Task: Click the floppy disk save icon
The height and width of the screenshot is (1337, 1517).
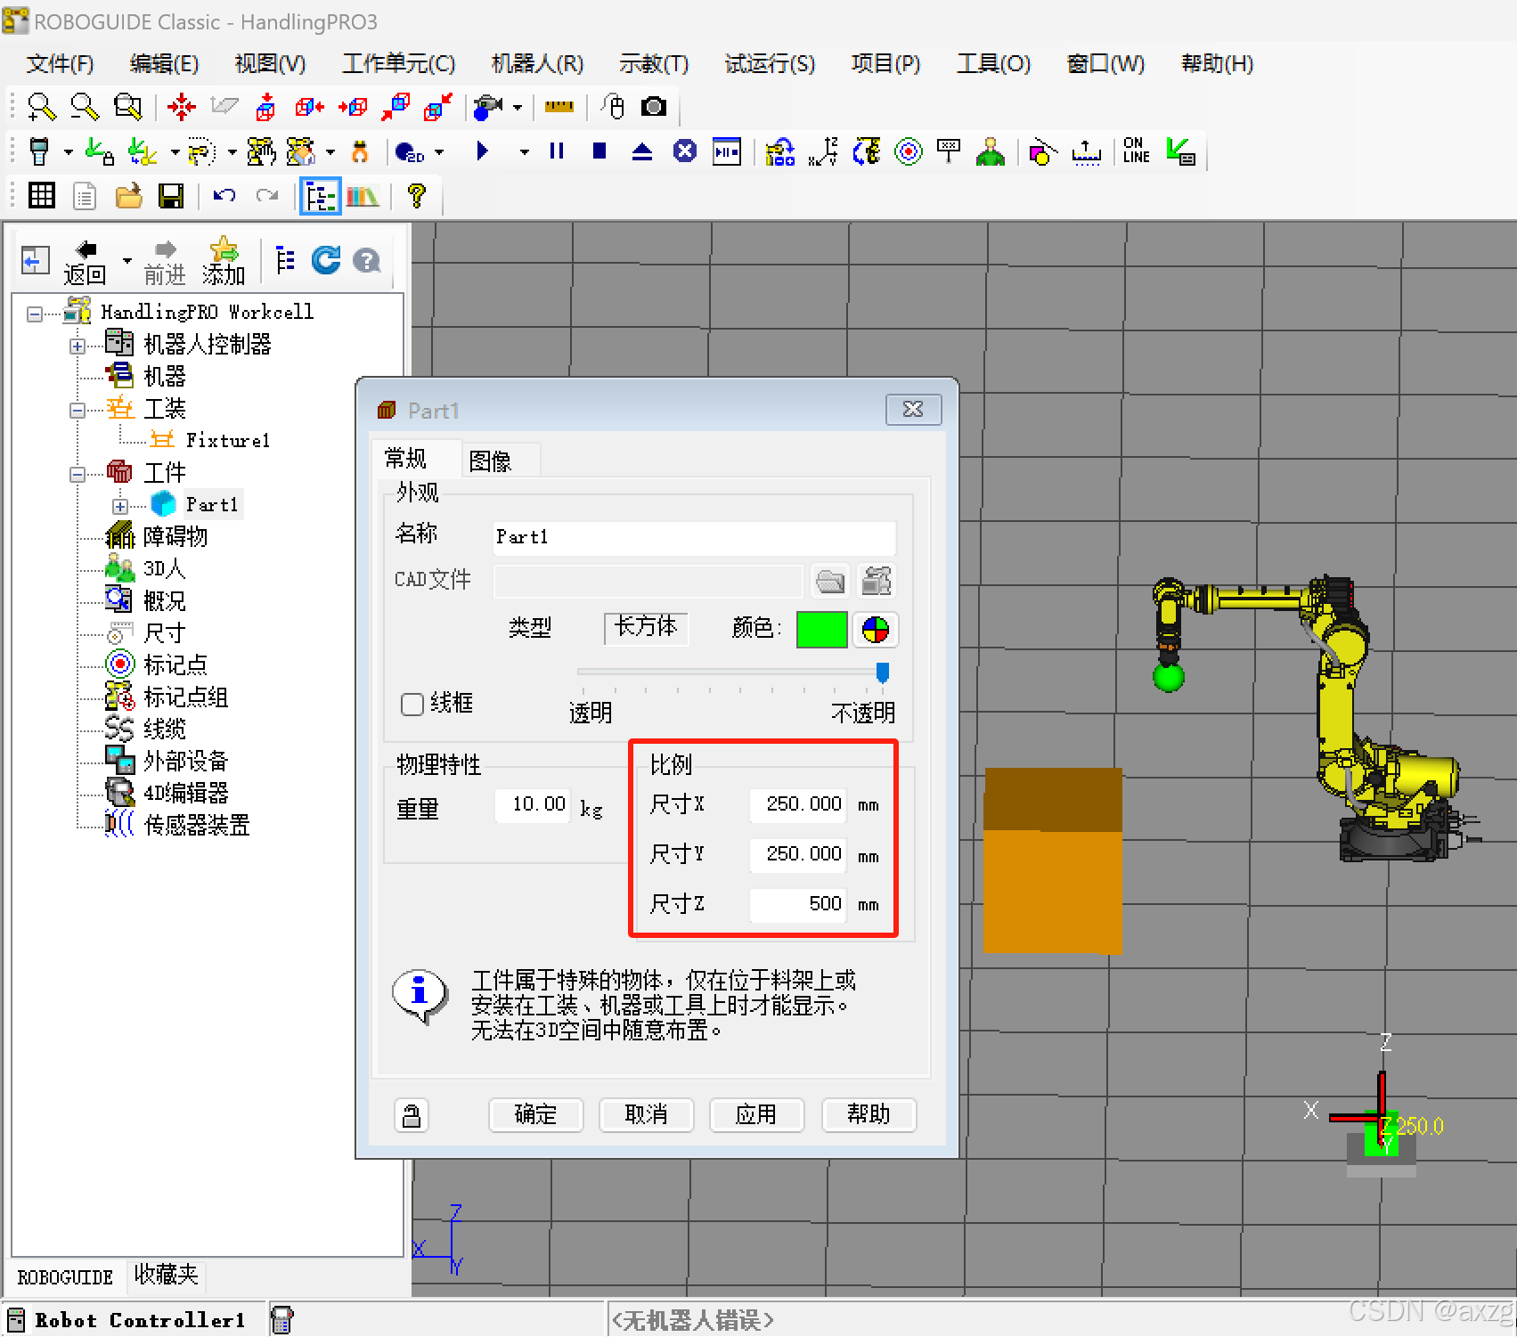Action: (170, 196)
